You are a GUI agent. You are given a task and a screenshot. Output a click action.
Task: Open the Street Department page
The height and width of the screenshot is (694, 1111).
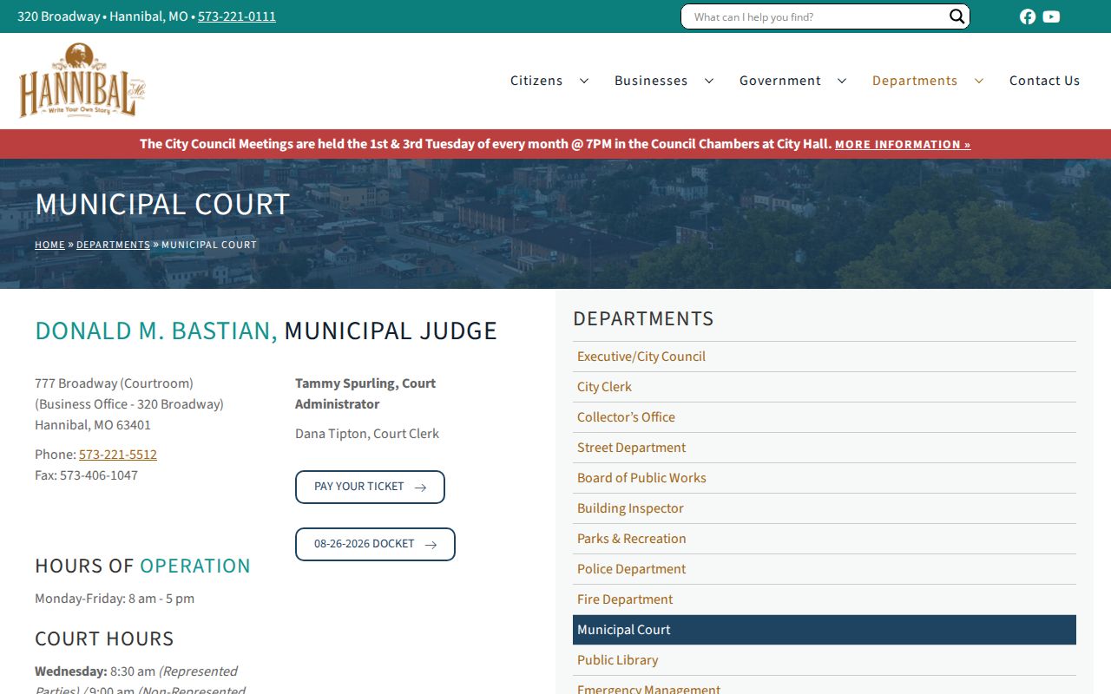631,448
